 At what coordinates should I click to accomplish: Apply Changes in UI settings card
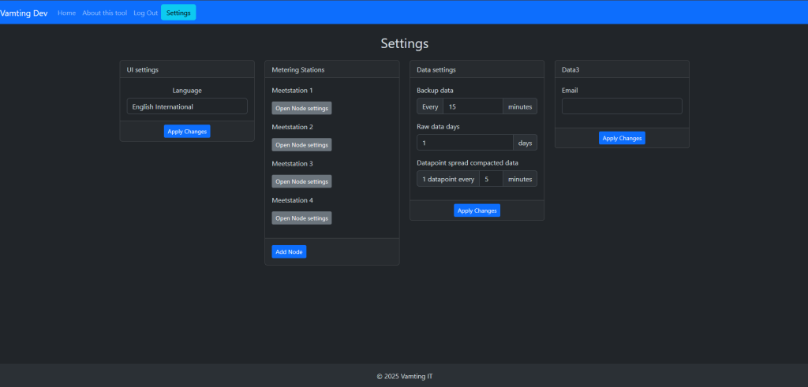point(187,132)
